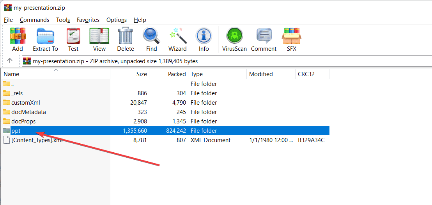Click the archive path address field
The height and width of the screenshot is (205, 432).
click(x=227, y=61)
